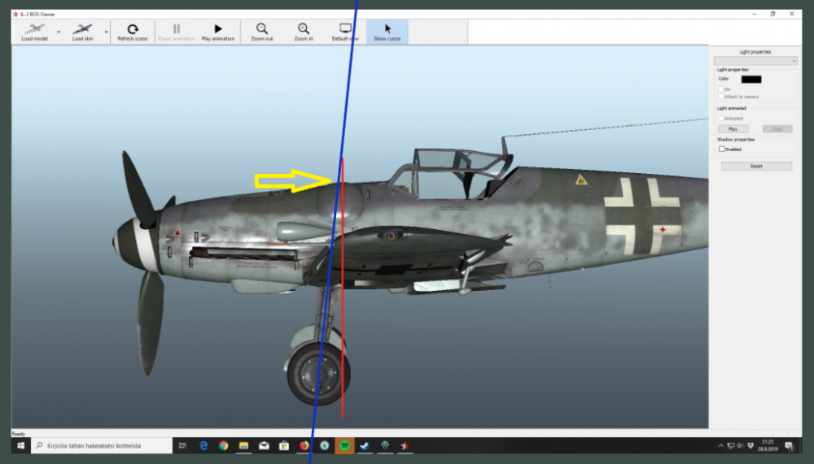Enable the shadow Enabled checkbox
Viewport: 814px width, 464px height.
click(721, 149)
